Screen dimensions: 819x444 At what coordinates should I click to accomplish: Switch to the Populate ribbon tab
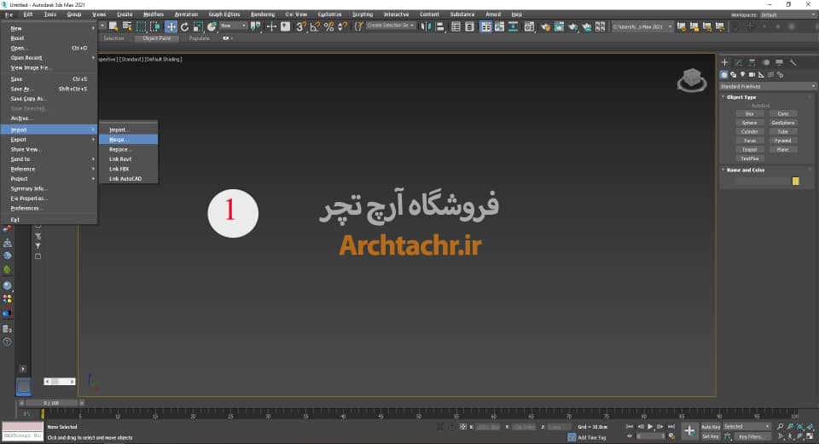pyautogui.click(x=199, y=38)
